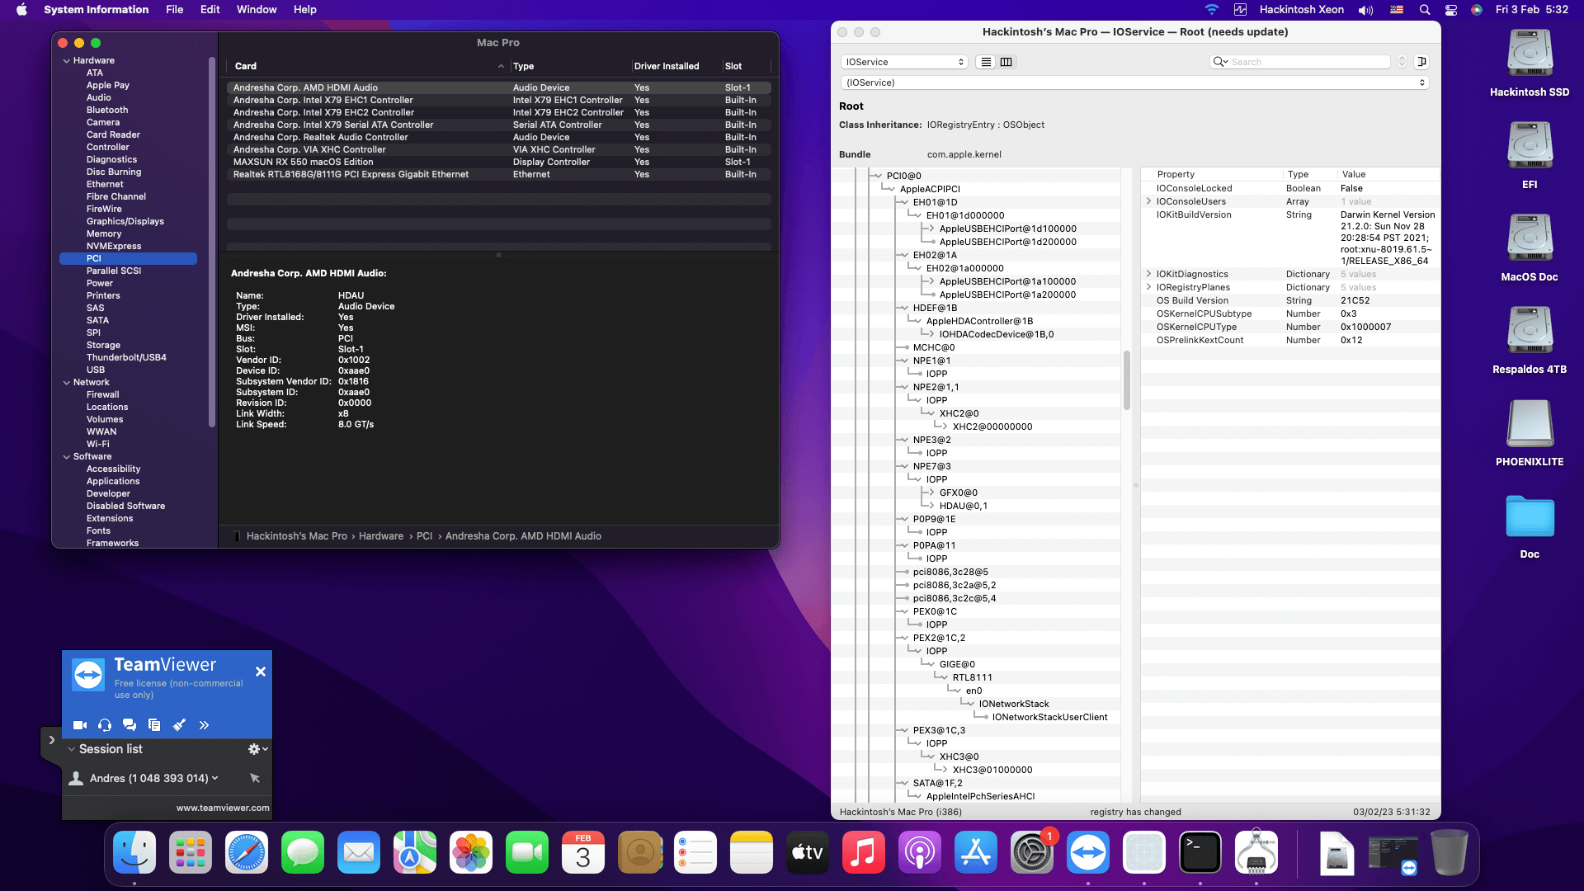1584x891 pixels.
Task: Open the Apple menu
Action: pyautogui.click(x=21, y=10)
